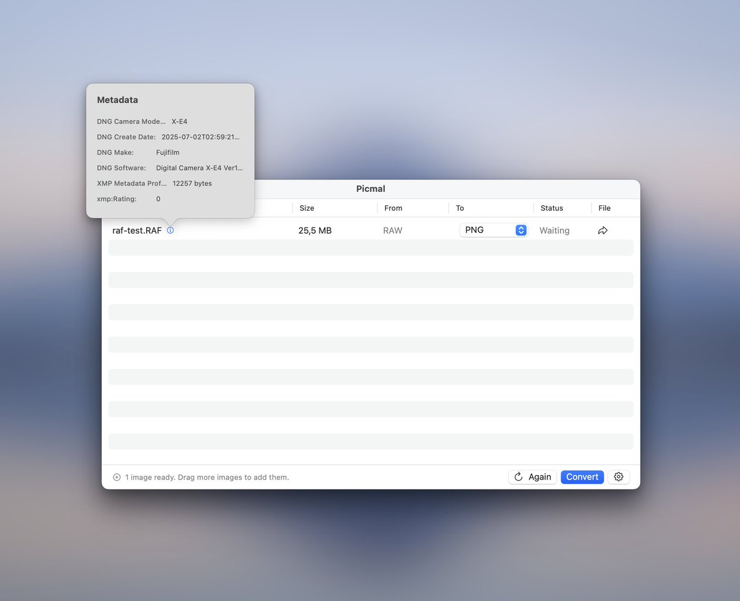The image size is (740, 601).
Task: Click the X-E4 camera model value
Action: 179,121
